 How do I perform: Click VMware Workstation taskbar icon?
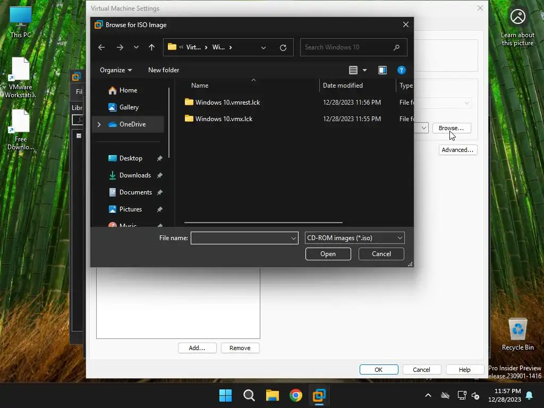(319, 395)
